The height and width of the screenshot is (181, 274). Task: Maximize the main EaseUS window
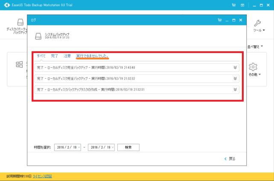pos(262,5)
